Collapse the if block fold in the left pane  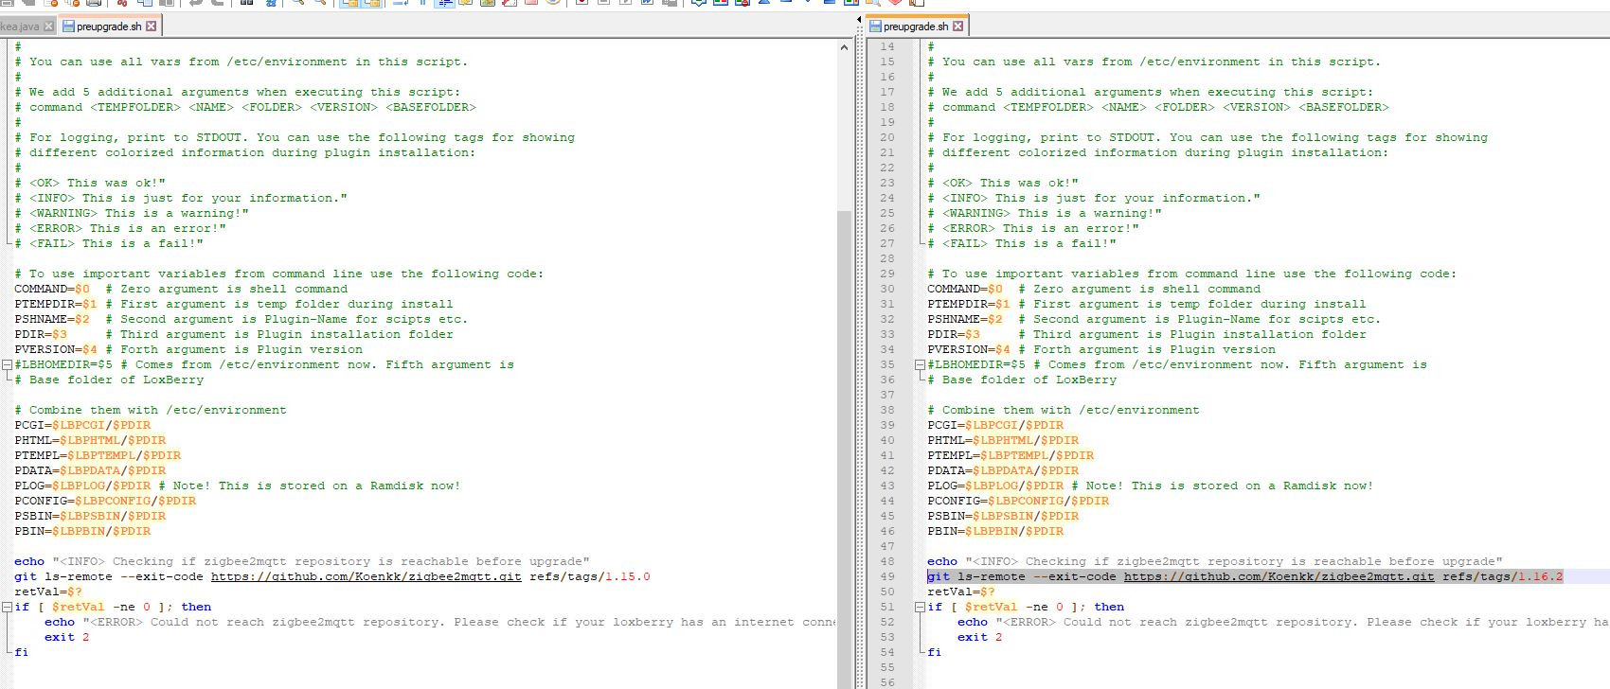tap(7, 607)
